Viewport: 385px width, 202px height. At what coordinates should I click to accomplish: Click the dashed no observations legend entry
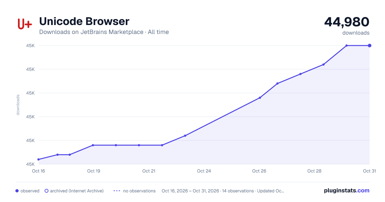[x=134, y=191]
